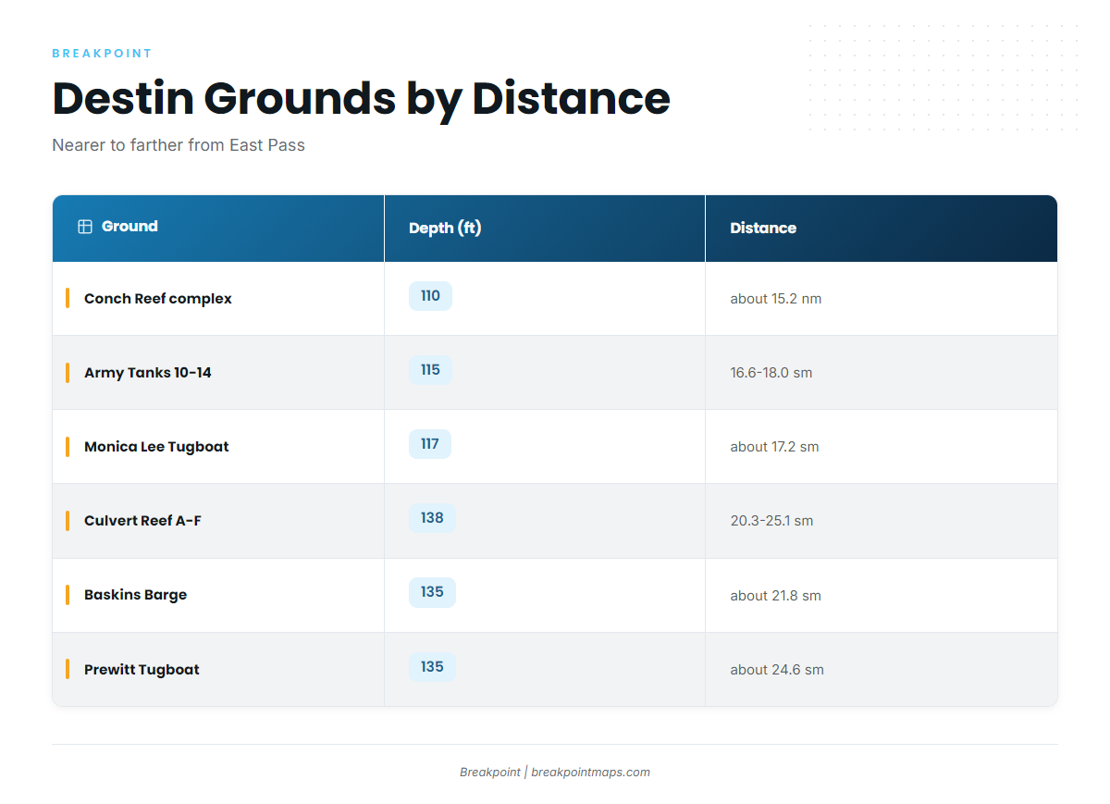1110x804 pixels.
Task: Click the orange marker beside Conch Reef complex
Action: pyautogui.click(x=68, y=298)
